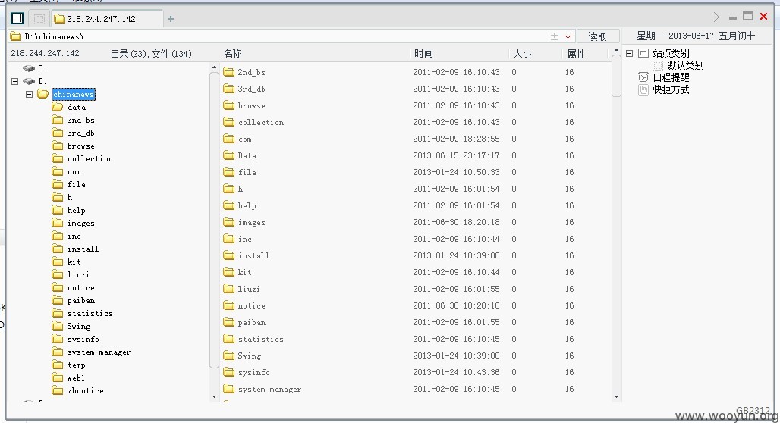Screen dimensions: 780x423
Task: Click the folder tree scrollbar up arrow
Action: click(215, 67)
